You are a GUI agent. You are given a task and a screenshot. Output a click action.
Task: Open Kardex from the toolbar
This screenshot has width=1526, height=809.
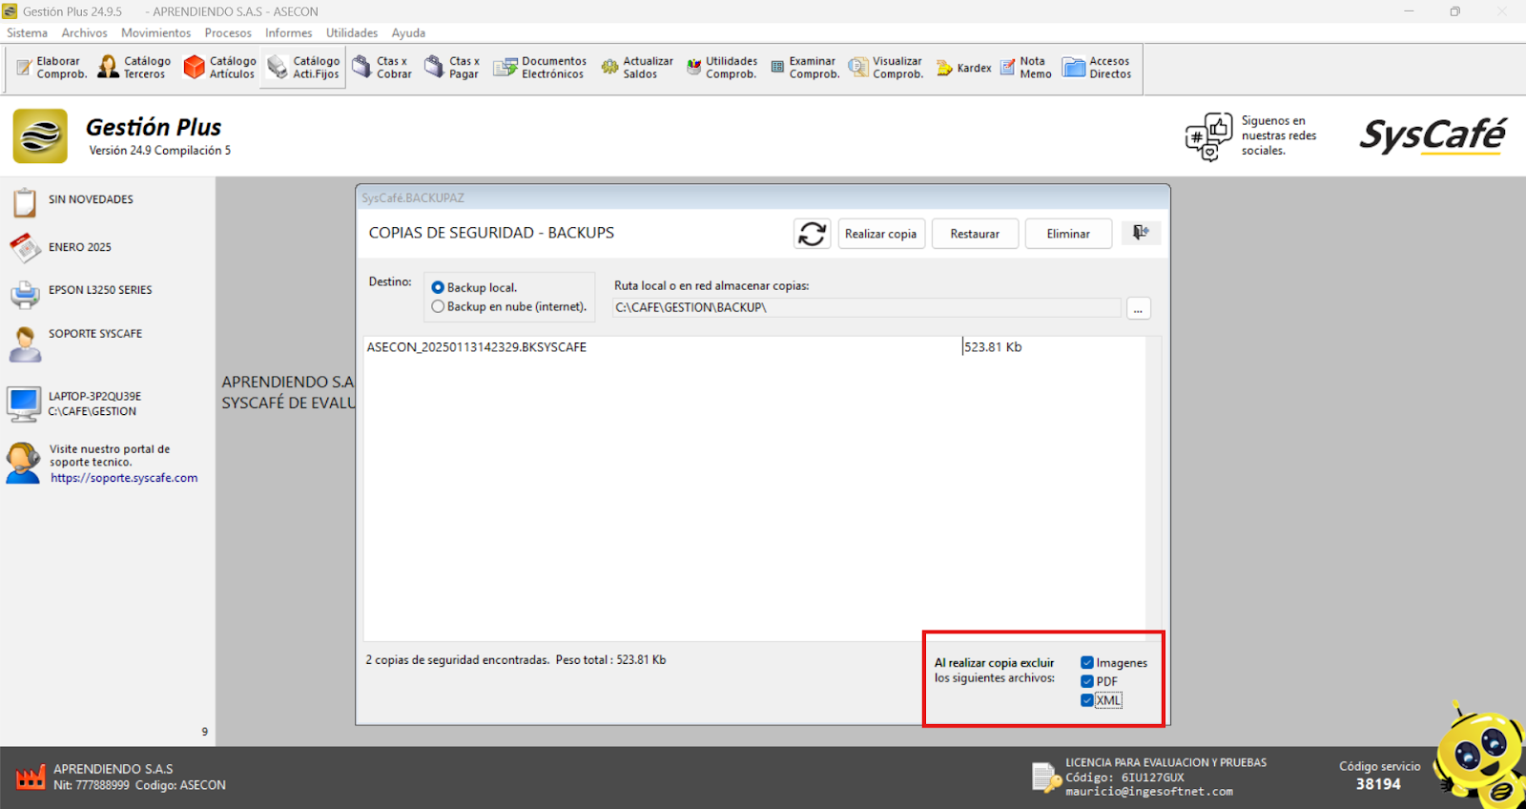point(963,68)
